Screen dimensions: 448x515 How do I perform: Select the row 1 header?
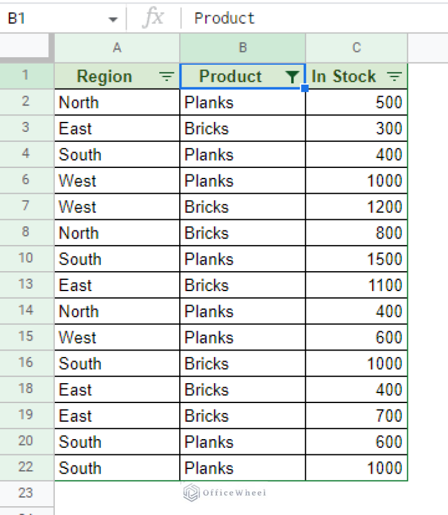click(26, 76)
